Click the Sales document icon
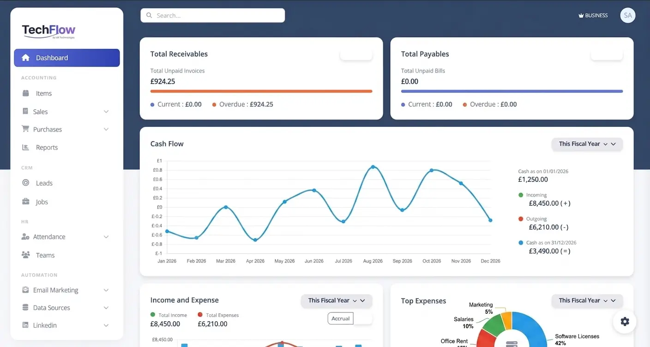 (x=25, y=111)
